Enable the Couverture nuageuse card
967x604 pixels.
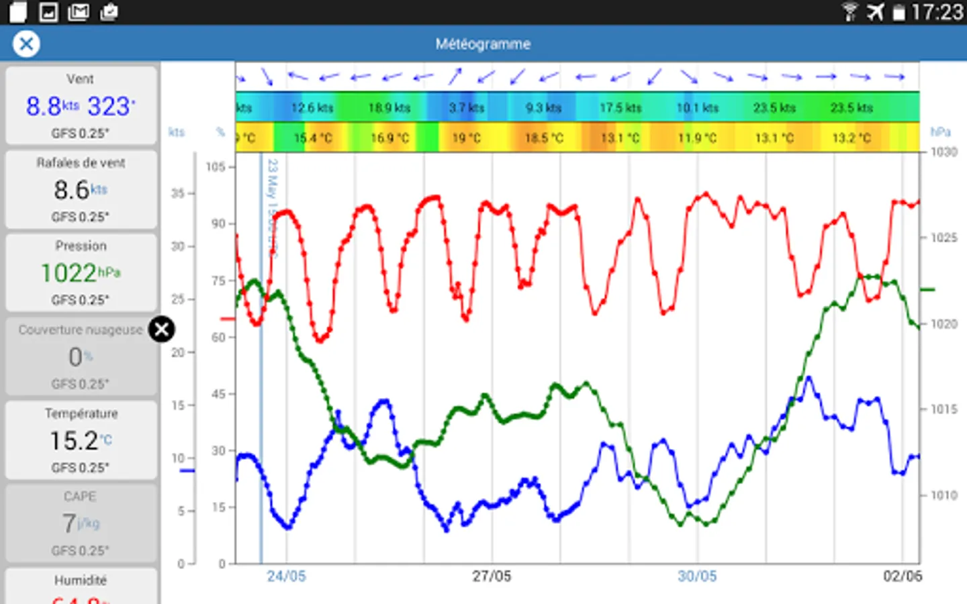(81, 356)
